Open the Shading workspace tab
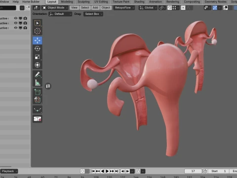Viewport: 237px width, 178px height. click(139, 2)
